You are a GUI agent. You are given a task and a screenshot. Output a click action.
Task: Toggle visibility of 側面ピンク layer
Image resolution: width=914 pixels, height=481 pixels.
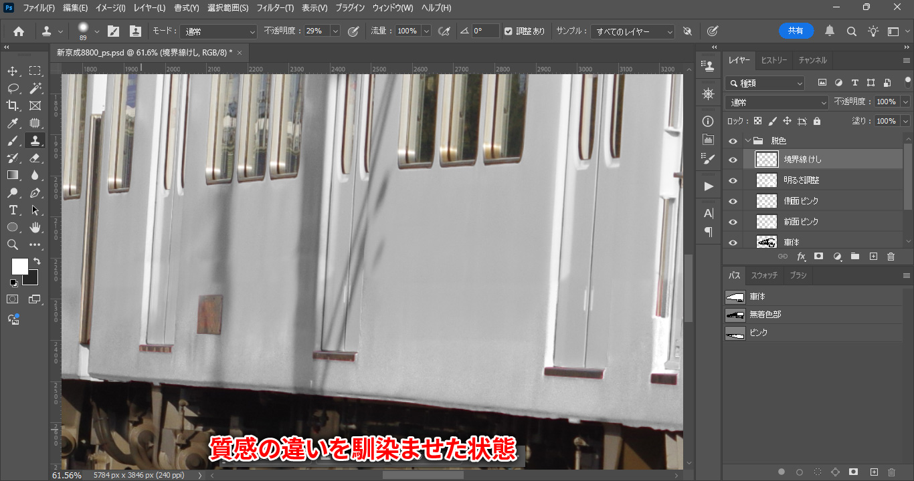pos(733,201)
